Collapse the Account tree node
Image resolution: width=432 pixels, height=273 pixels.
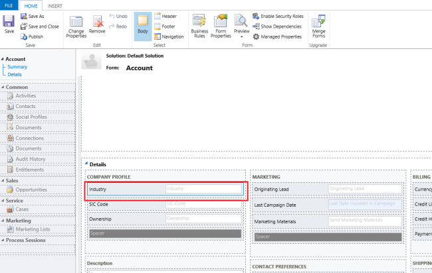point(3,59)
